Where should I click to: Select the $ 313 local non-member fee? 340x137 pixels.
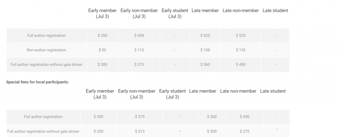pos(140,131)
